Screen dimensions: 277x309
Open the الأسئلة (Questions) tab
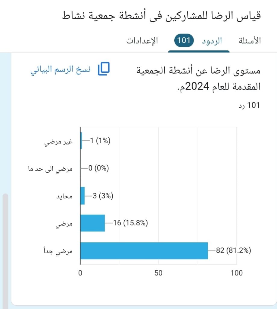pos(250,41)
